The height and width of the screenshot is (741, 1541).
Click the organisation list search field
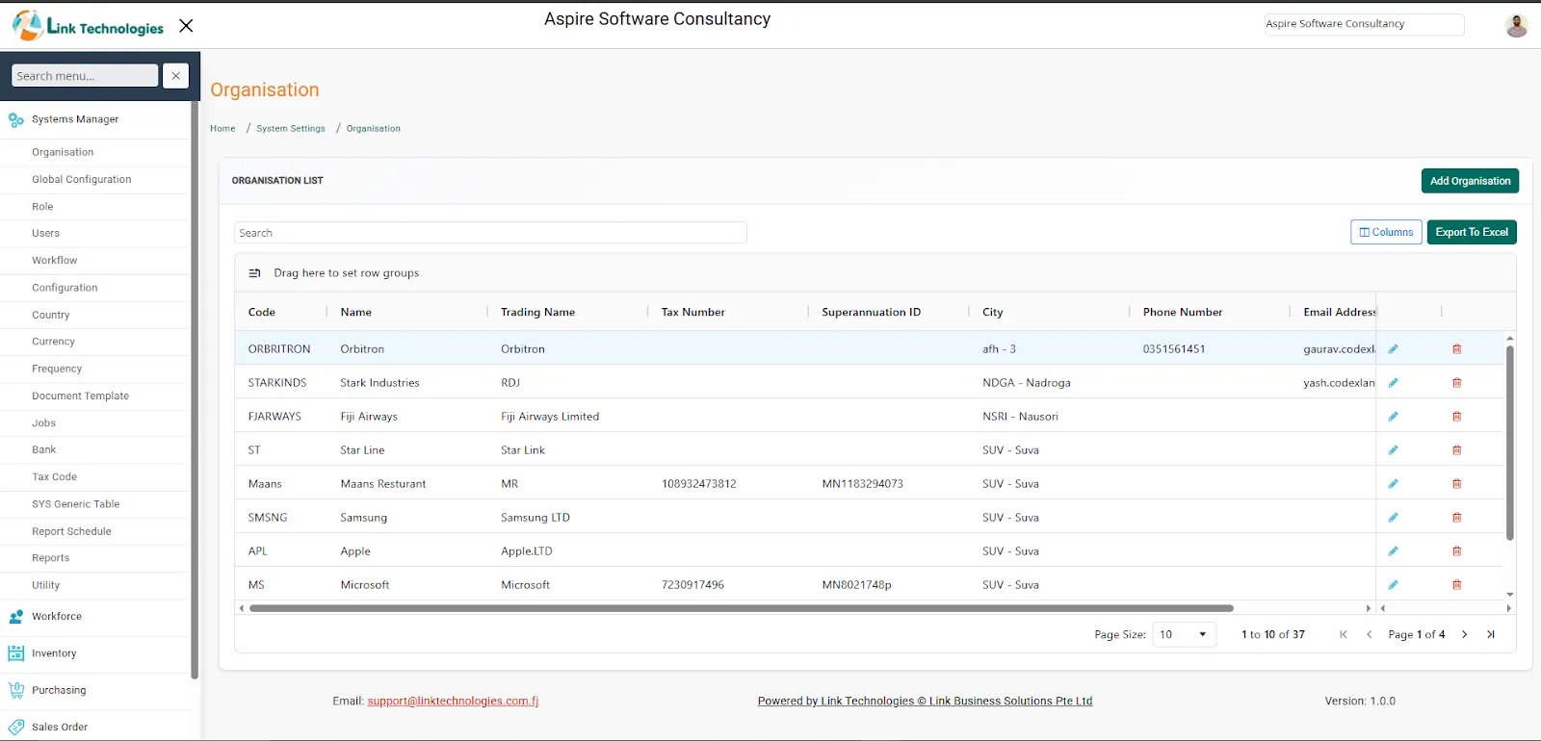point(490,233)
